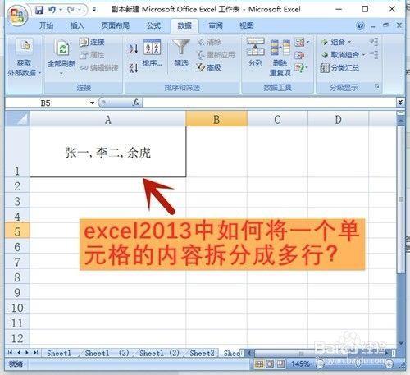
Task: Open Group (组合) dropdown arrow
Action: [x=349, y=42]
